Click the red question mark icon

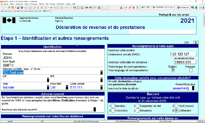pos(137,8)
